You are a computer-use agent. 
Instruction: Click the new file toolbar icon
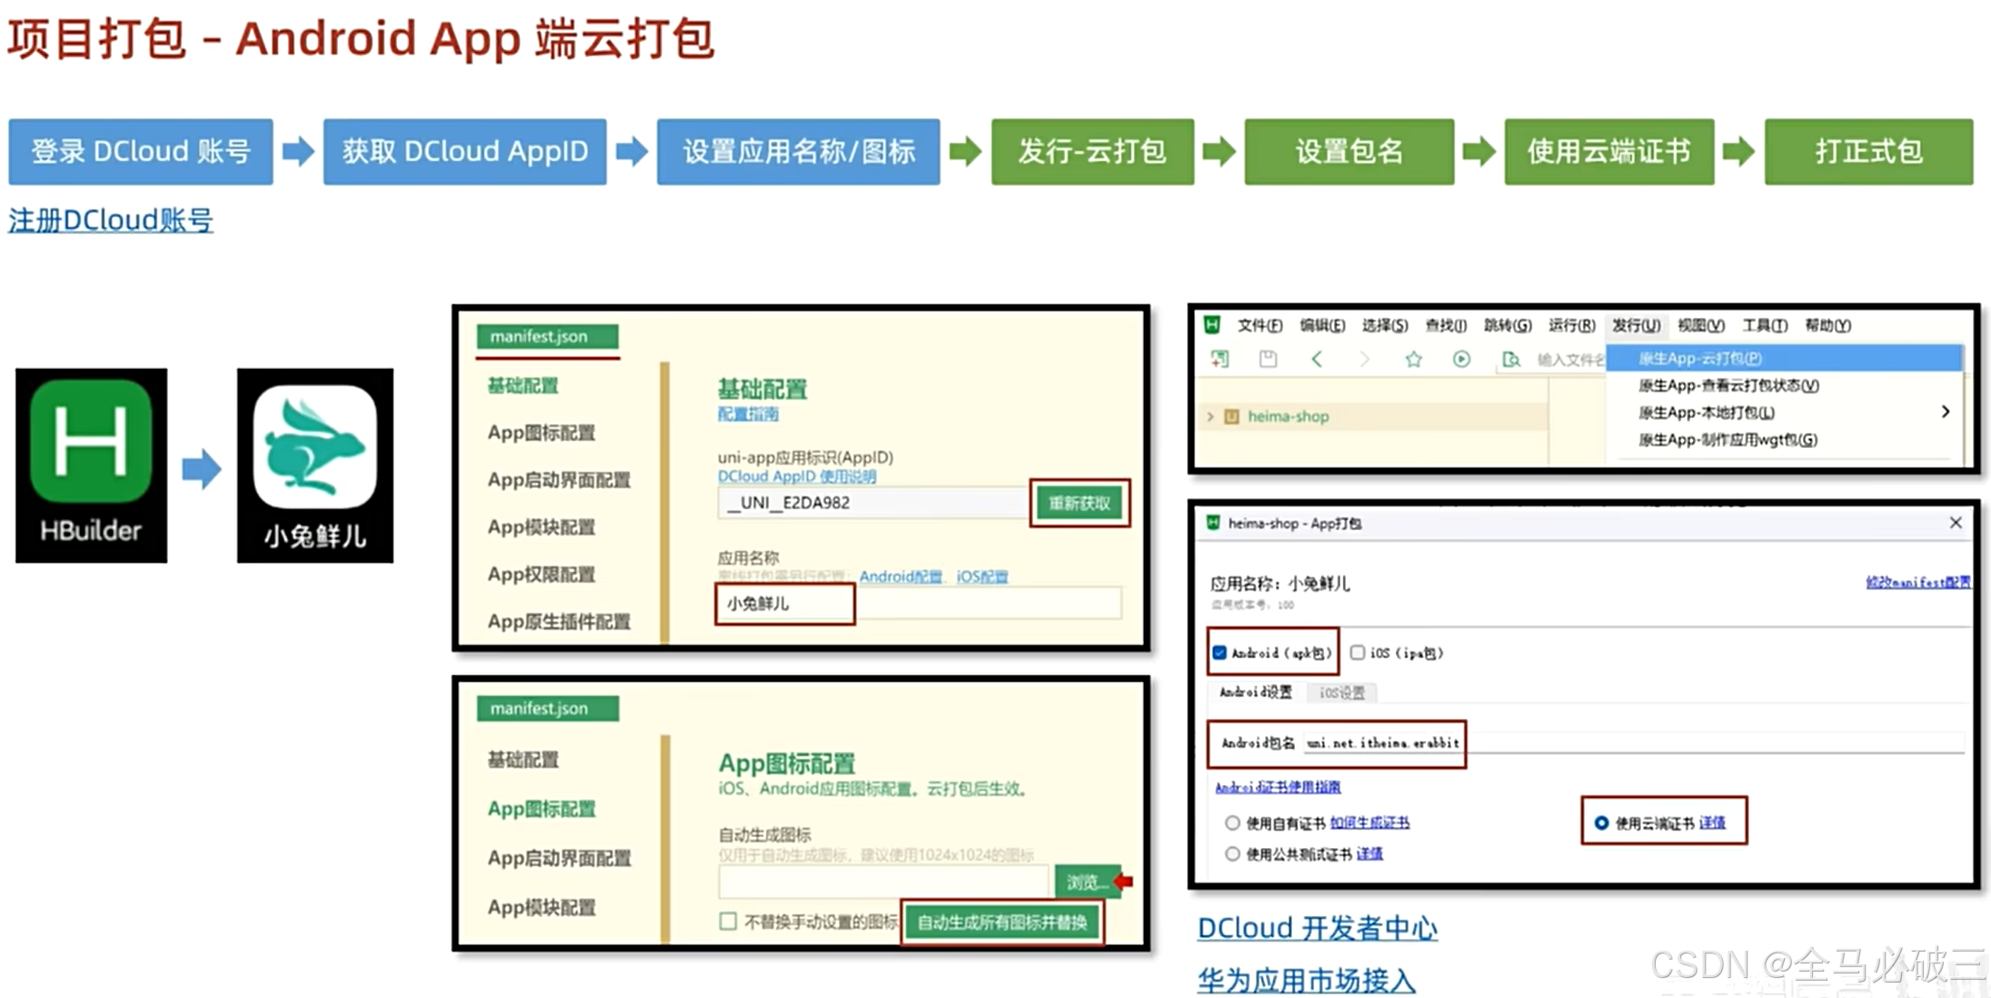(1219, 359)
